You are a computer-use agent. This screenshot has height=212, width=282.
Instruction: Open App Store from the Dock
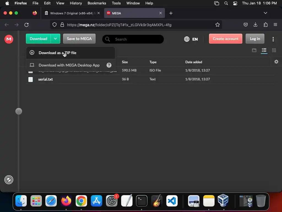[x=96, y=201]
